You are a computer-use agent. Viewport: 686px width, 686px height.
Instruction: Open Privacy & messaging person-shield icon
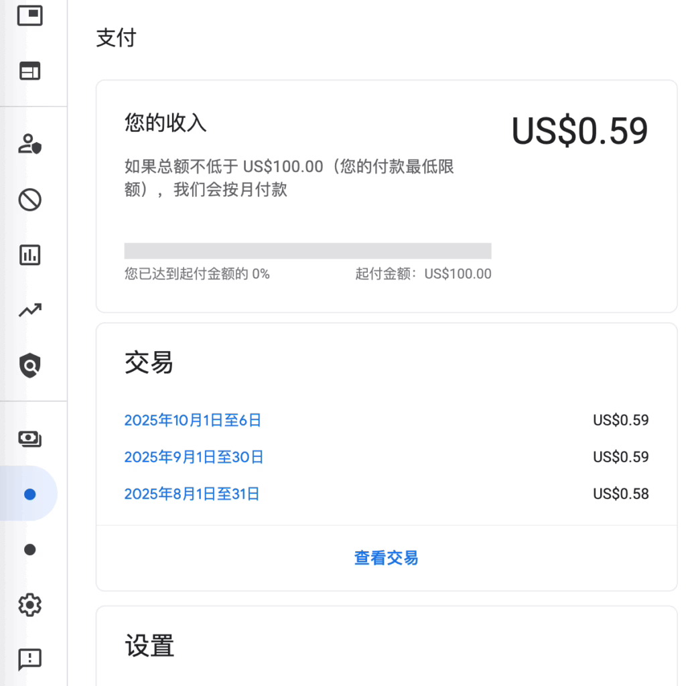point(29,144)
